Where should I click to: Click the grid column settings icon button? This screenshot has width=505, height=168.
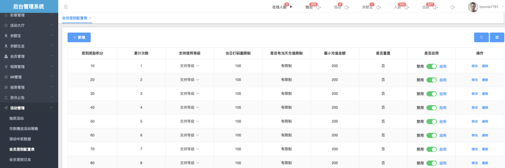497,37
